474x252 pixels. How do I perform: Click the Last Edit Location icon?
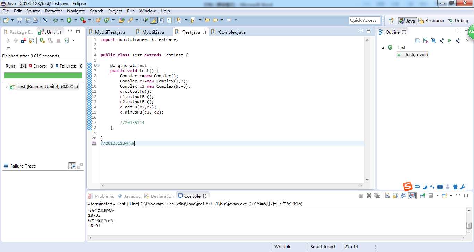[x=207, y=20]
